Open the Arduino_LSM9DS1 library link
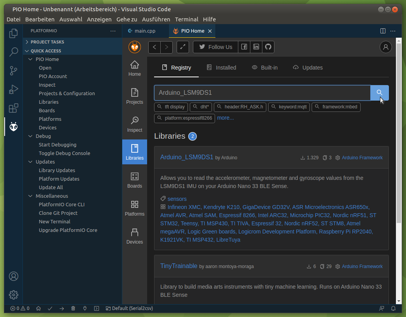This screenshot has height=317, width=406. click(187, 157)
